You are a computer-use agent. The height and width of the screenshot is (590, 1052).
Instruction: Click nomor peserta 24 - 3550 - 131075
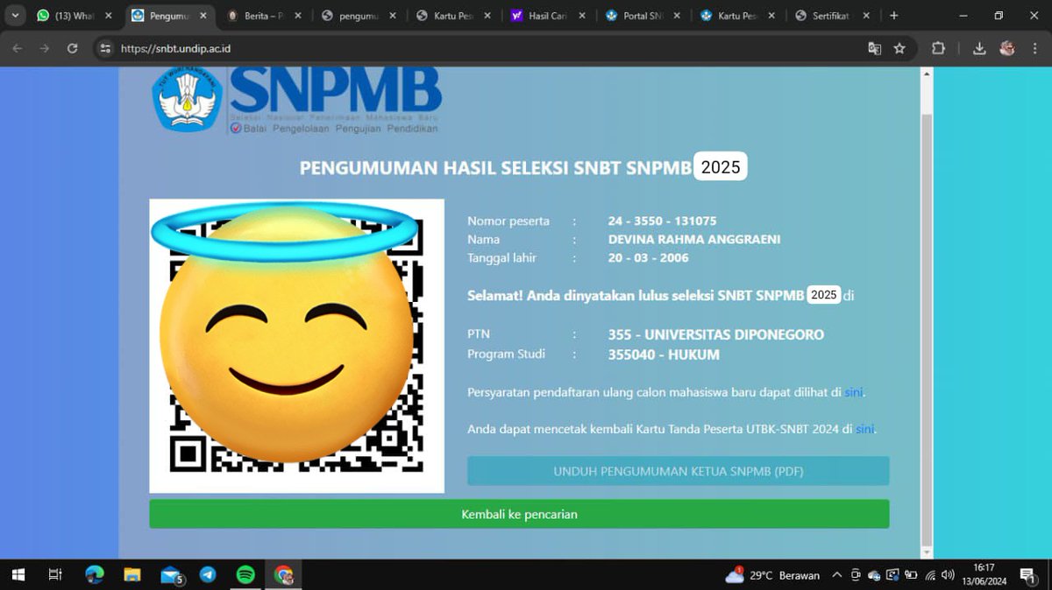click(x=662, y=221)
